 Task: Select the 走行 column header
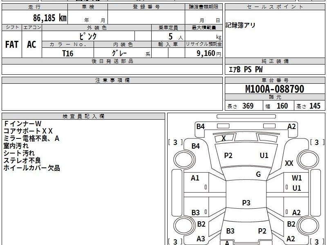(35, 7)
